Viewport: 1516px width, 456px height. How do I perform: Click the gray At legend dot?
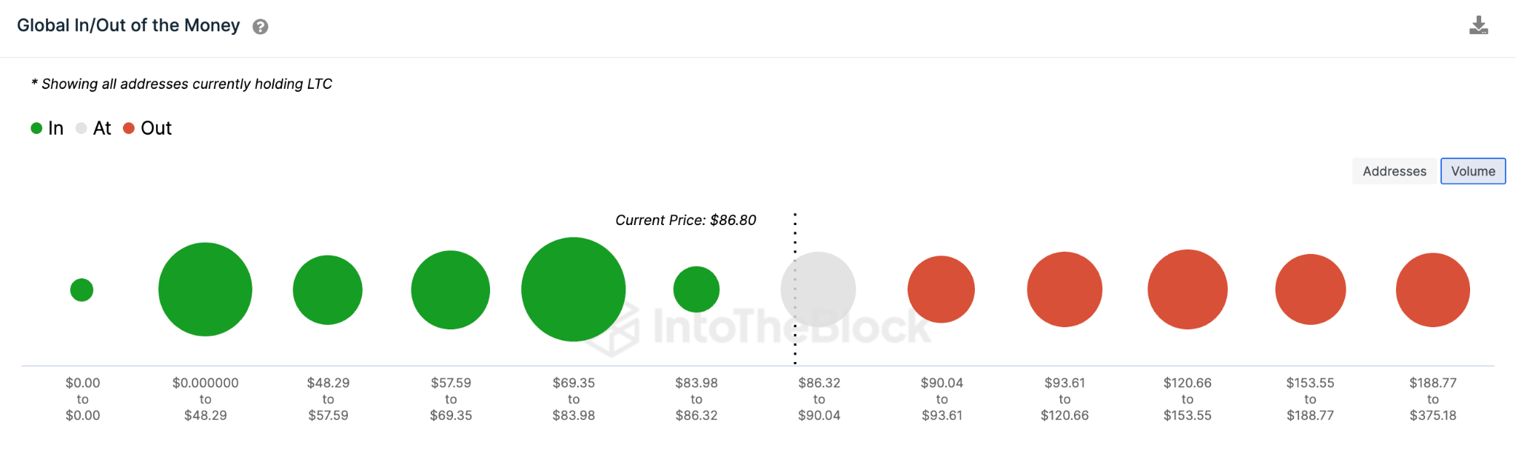tap(81, 127)
